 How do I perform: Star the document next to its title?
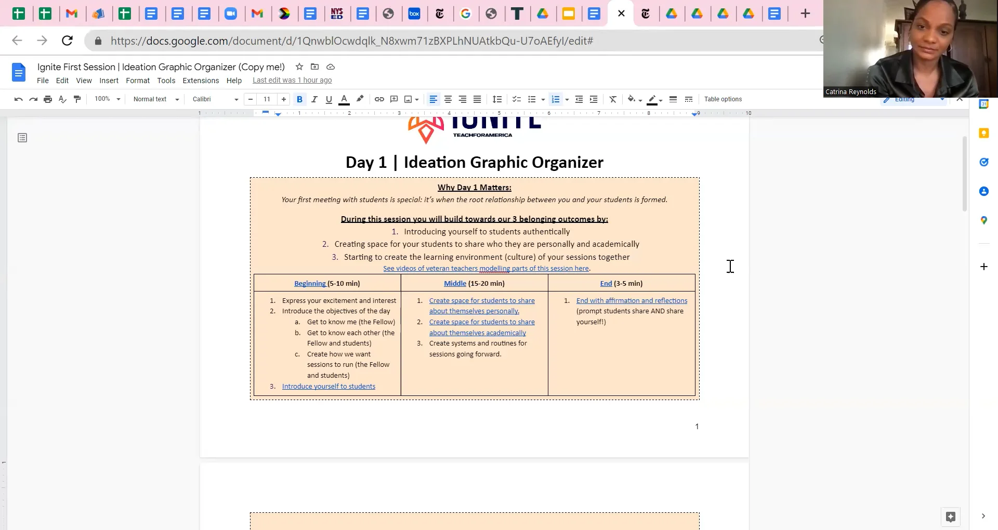pyautogui.click(x=299, y=67)
